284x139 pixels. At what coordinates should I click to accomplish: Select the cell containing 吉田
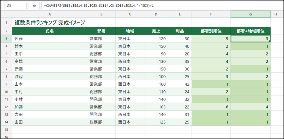[x=50, y=114]
